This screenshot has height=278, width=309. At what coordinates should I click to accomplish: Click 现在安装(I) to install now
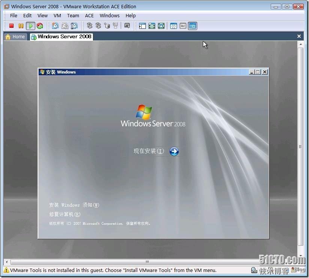(x=149, y=151)
